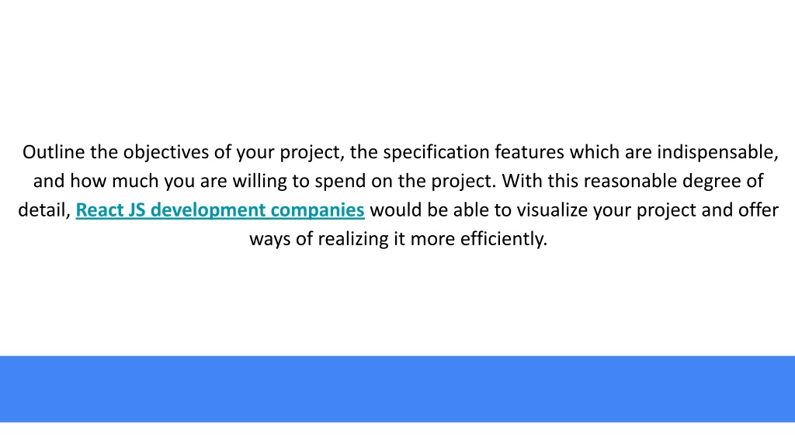Click the word "Outline" in the paragraph
This screenshot has height=447, width=795.
[x=54, y=152]
